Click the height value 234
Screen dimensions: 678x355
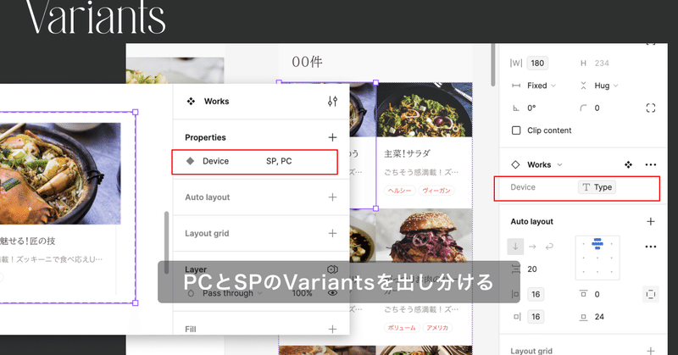602,64
